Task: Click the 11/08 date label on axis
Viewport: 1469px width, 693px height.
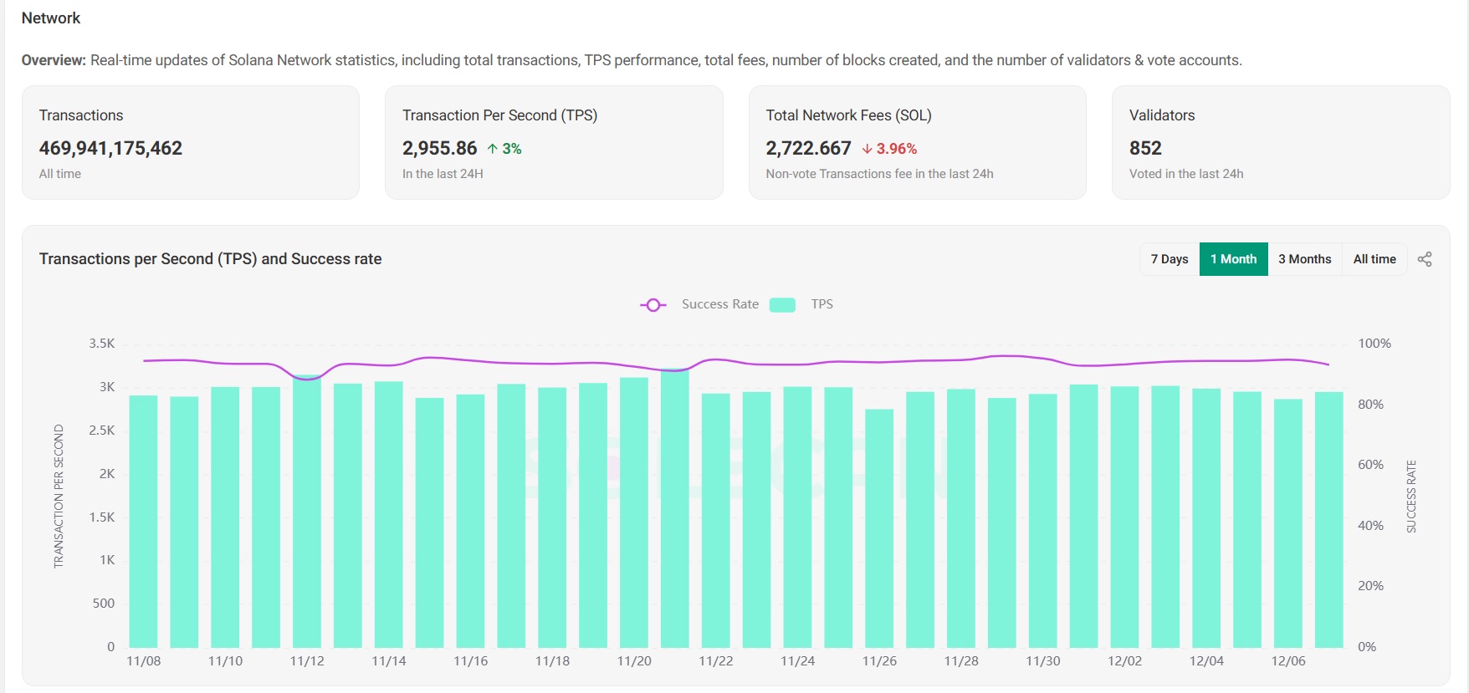Action: click(x=144, y=661)
